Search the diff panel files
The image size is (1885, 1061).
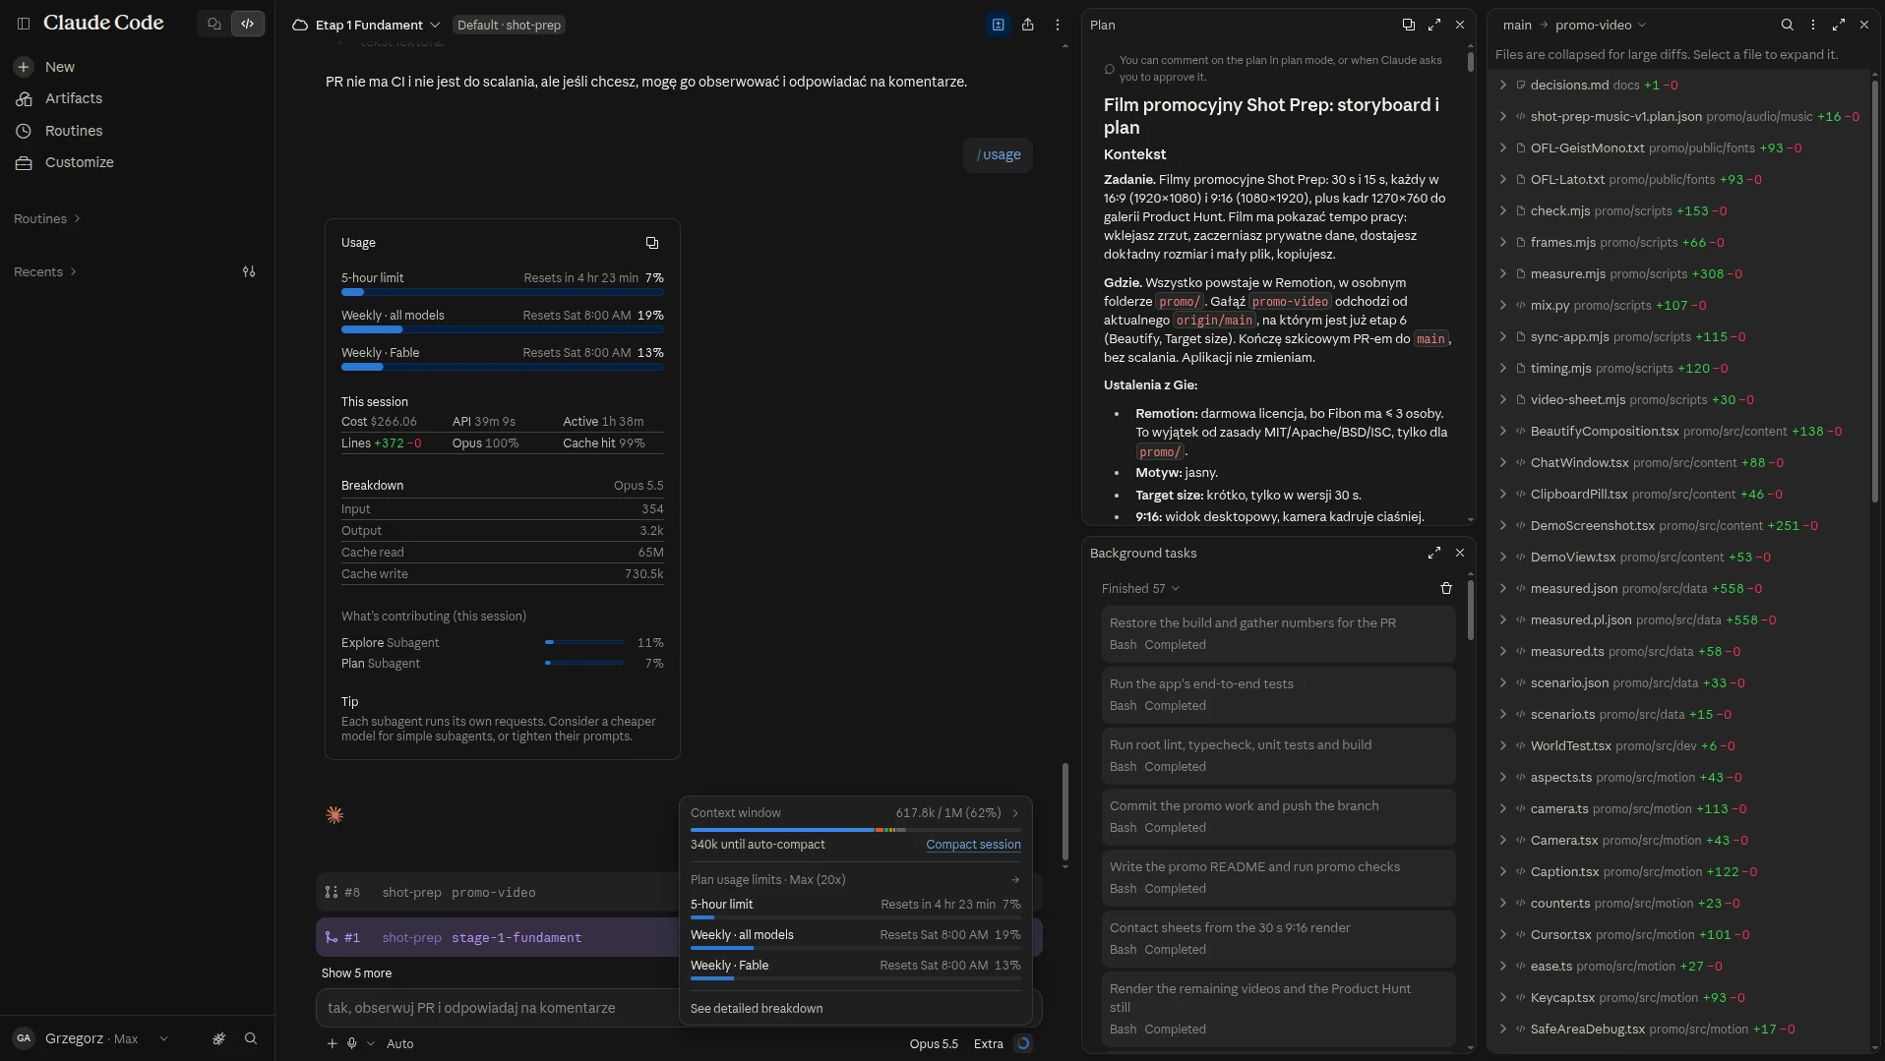click(1787, 25)
